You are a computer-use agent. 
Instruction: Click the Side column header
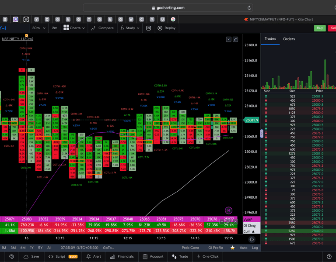tap(267, 91)
